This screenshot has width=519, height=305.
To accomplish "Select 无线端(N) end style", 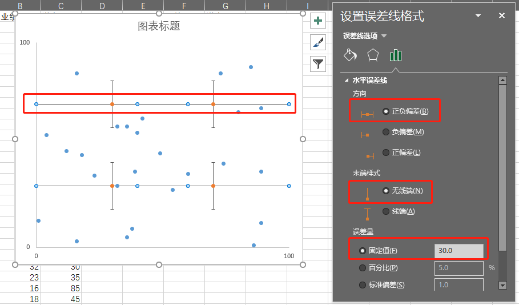I will (x=403, y=191).
